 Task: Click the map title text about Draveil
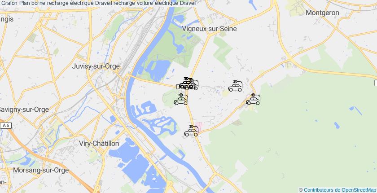click(x=99, y=3)
